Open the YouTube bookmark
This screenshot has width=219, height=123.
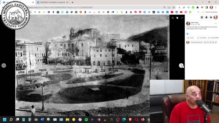tap(181, 12)
